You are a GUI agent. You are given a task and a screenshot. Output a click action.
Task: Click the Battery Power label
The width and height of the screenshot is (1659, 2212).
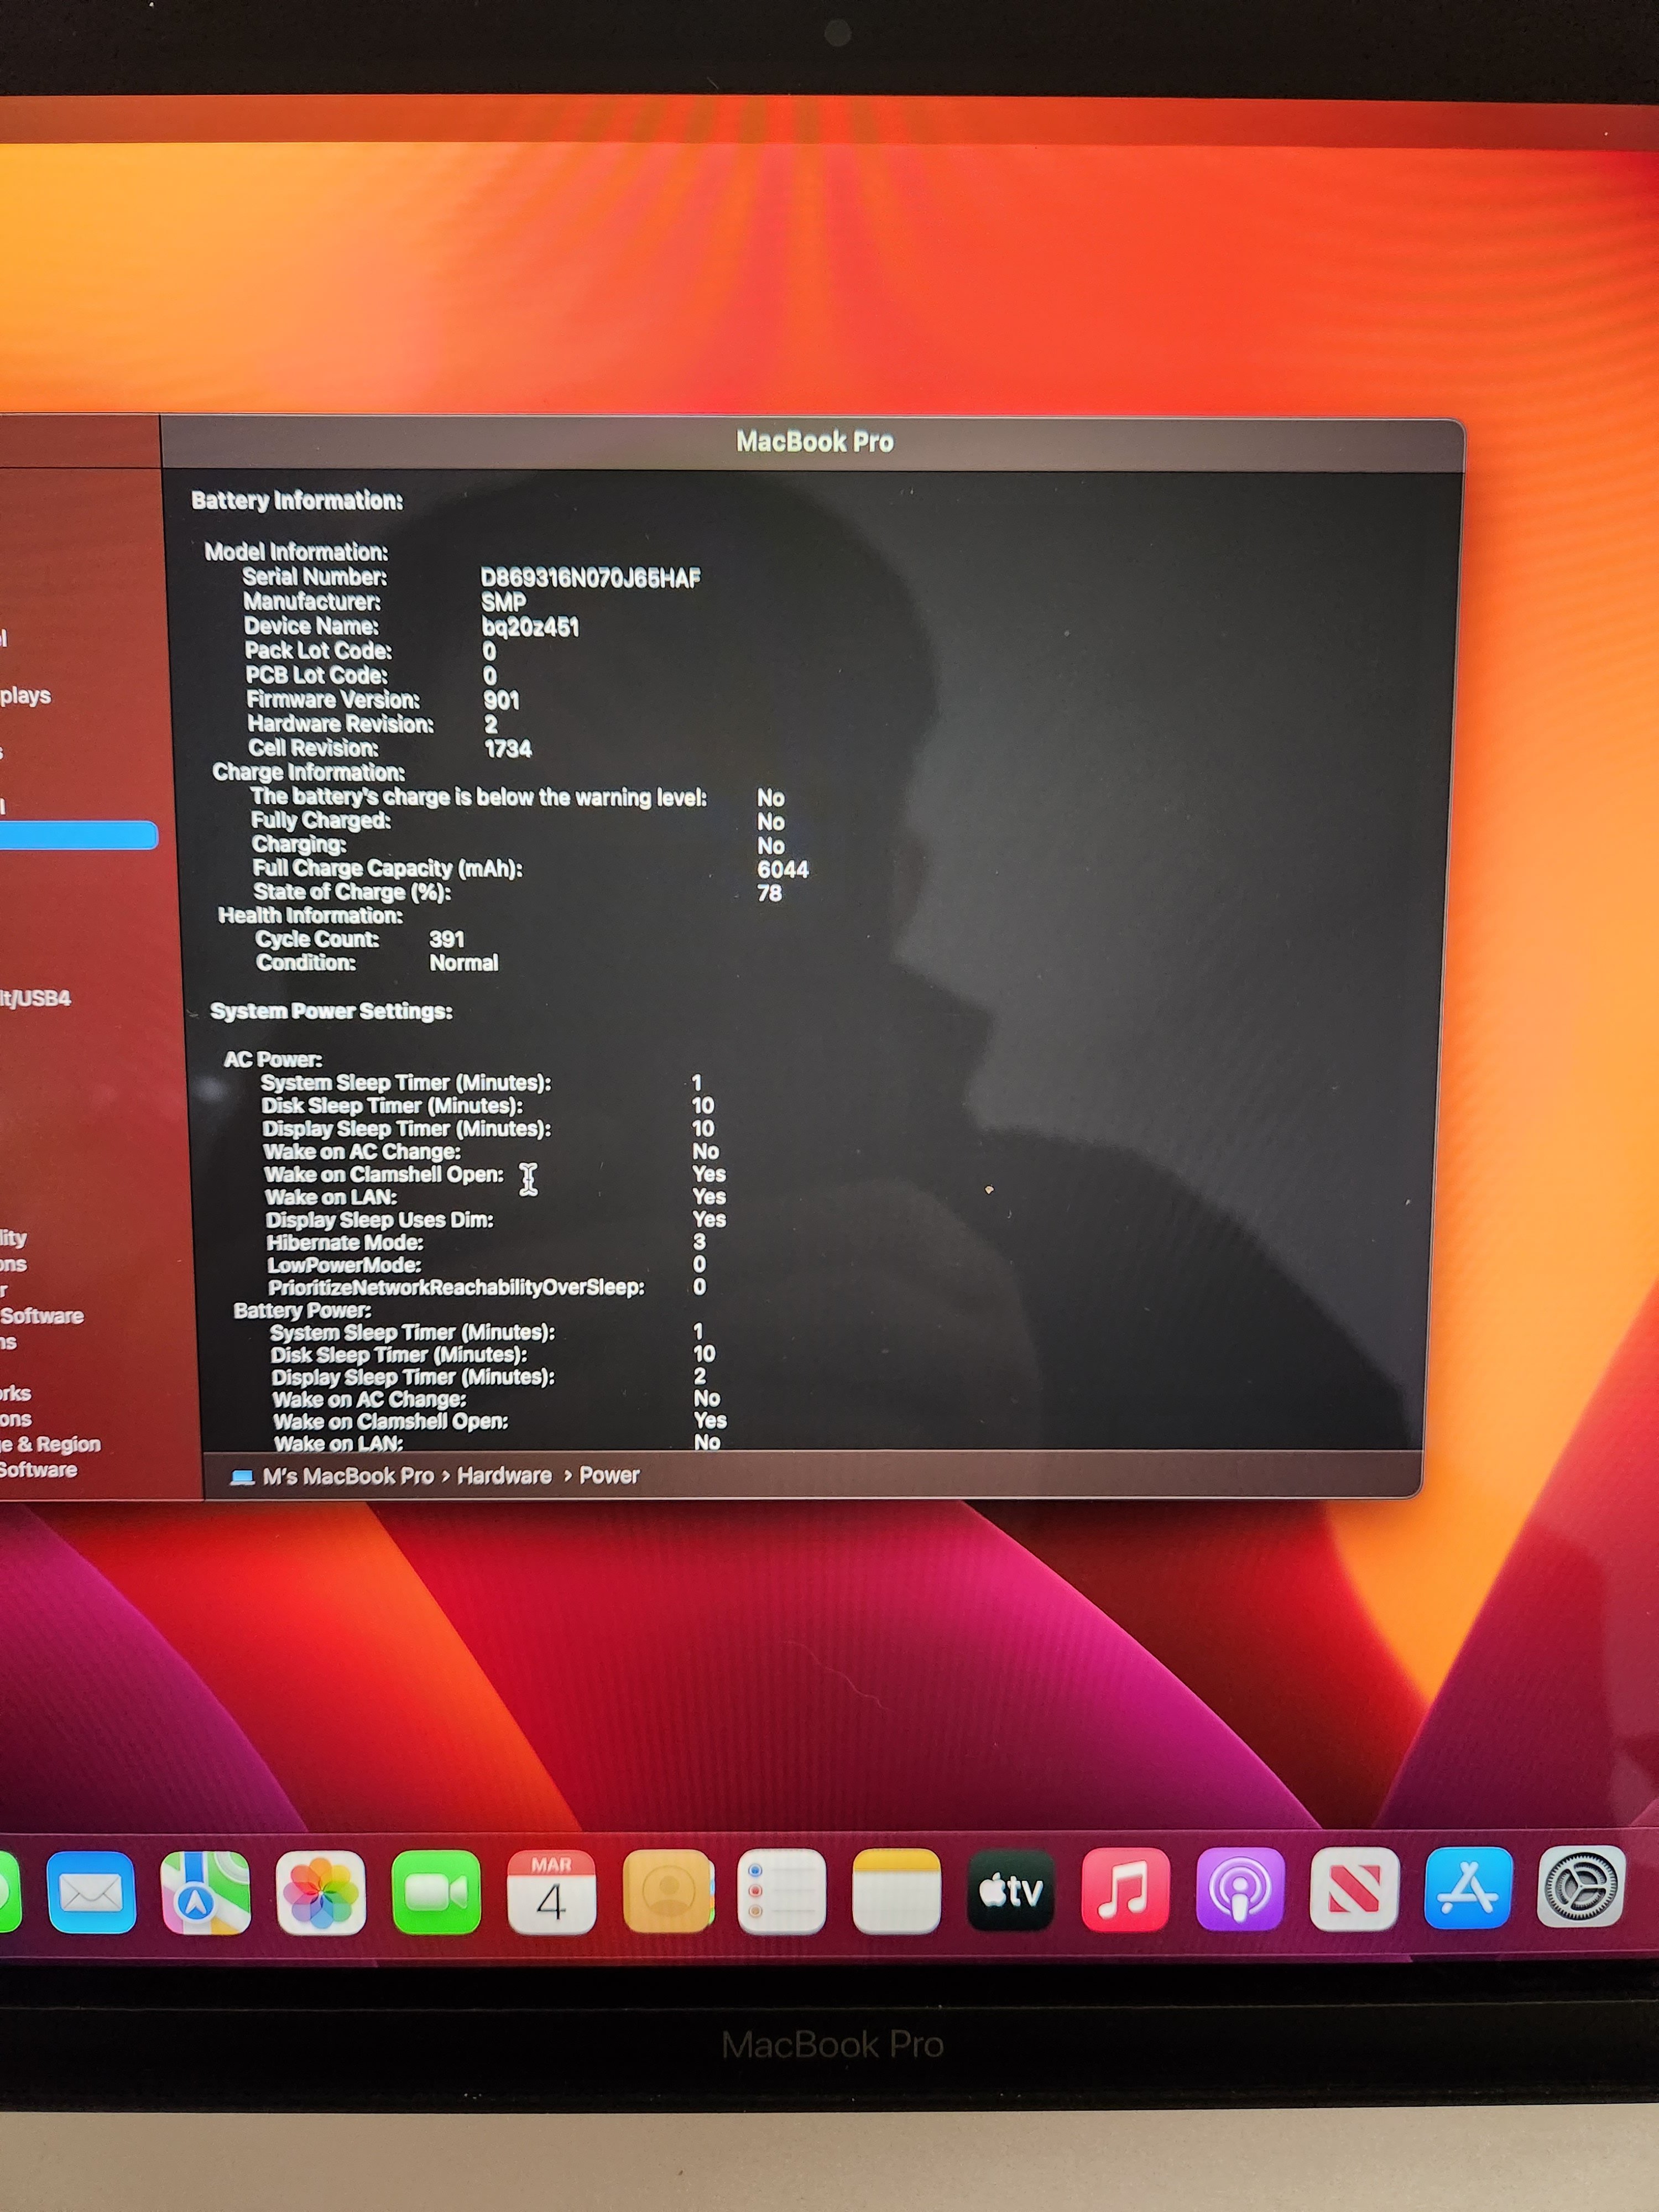point(302,1310)
